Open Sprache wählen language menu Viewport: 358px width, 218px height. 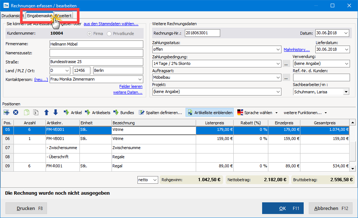point(257,113)
